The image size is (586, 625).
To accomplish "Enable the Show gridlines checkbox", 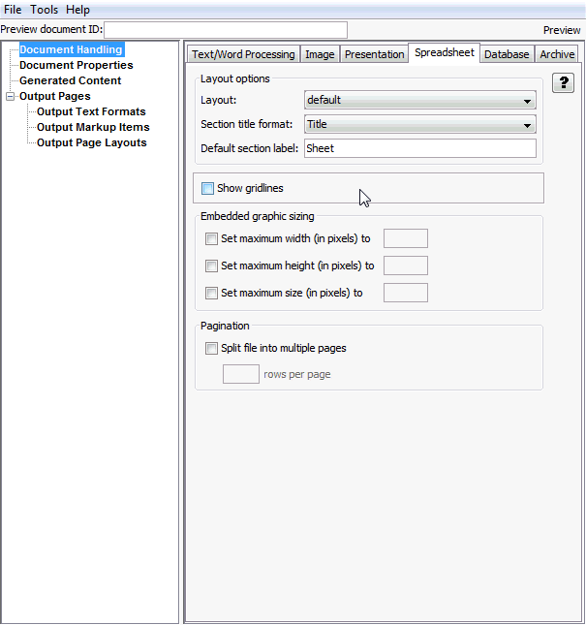I will [207, 188].
